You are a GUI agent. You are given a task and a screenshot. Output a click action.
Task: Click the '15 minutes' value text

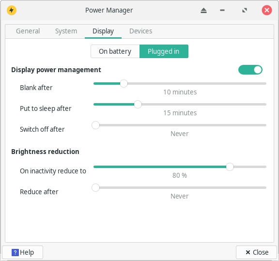click(180, 113)
